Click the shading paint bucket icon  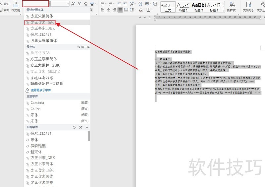tap(140, 10)
